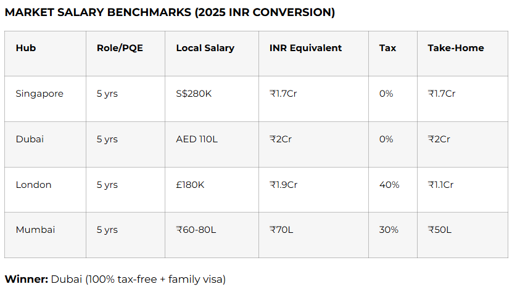The height and width of the screenshot is (292, 512).
Task: Click the Take-Home column header
Action: click(x=455, y=48)
